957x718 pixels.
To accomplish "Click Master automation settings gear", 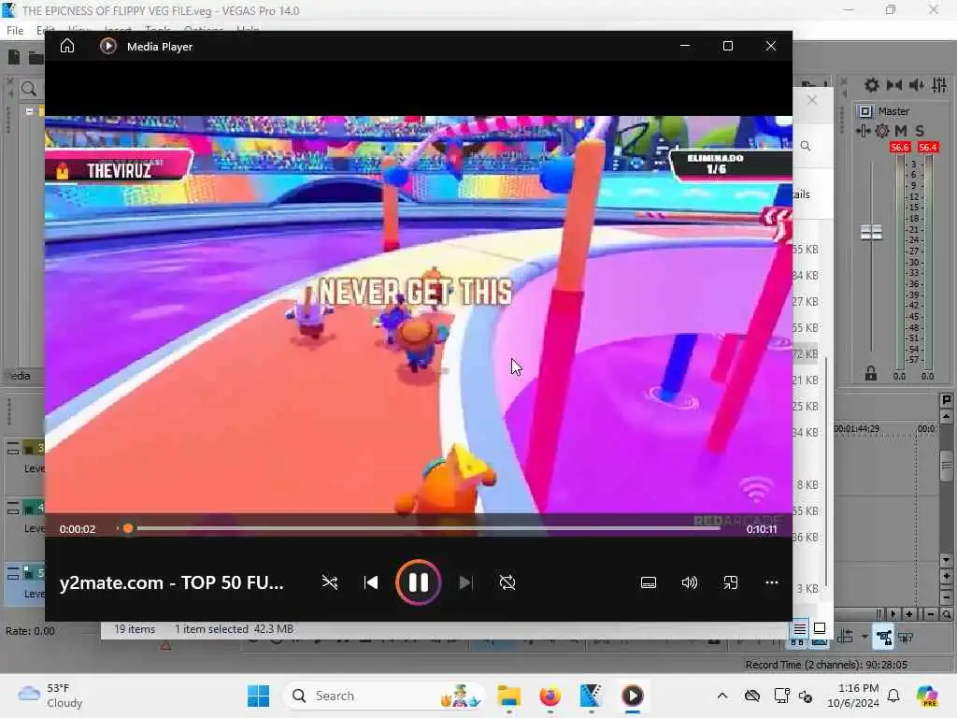I will tap(882, 131).
